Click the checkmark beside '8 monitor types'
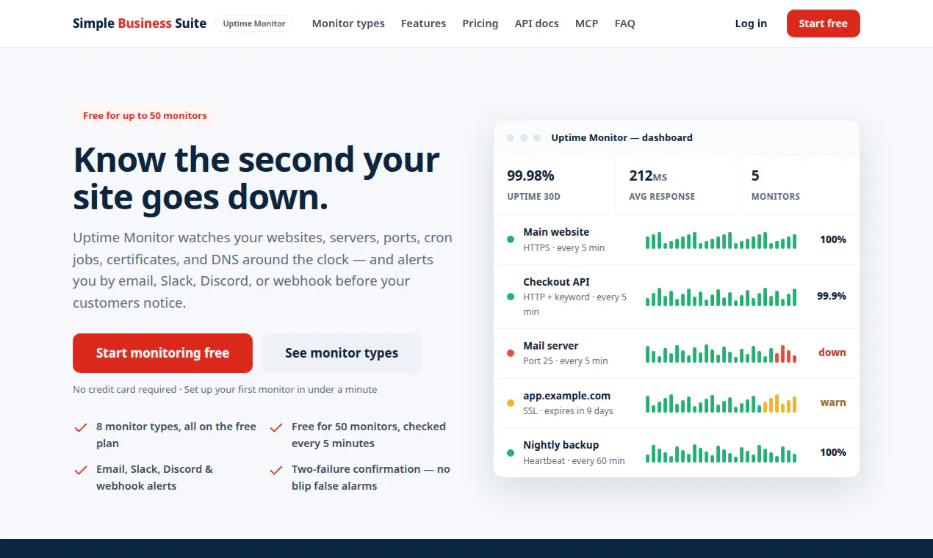This screenshot has width=933, height=558. pos(81,427)
